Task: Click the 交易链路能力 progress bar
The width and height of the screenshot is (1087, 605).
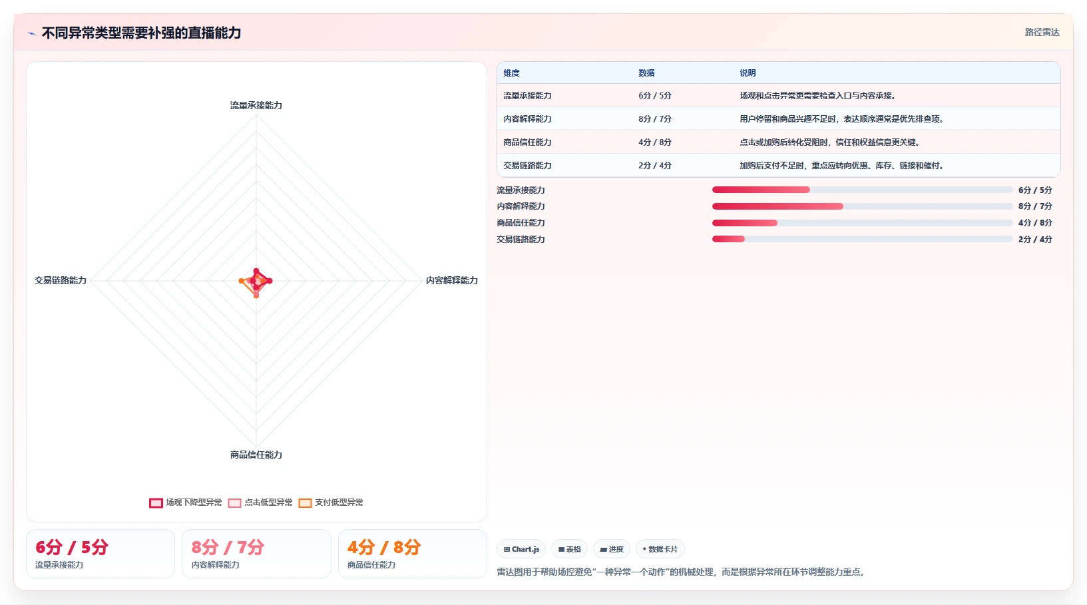Action: [x=862, y=239]
